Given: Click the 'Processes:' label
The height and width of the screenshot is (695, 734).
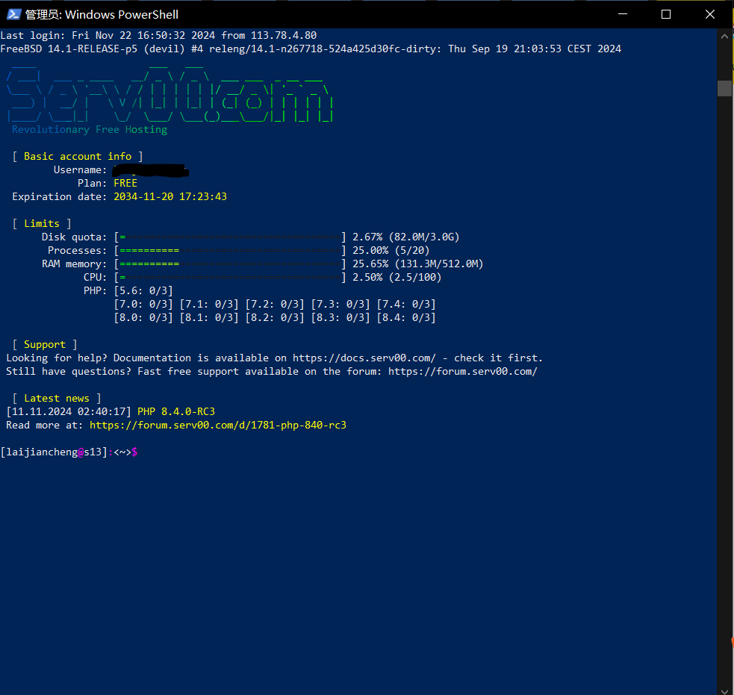Looking at the screenshot, I should coord(77,251).
